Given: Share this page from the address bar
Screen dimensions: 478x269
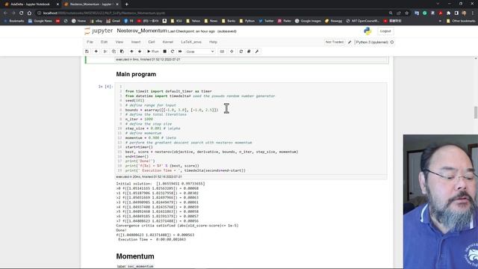Looking at the screenshot, I should pyautogui.click(x=399, y=13).
